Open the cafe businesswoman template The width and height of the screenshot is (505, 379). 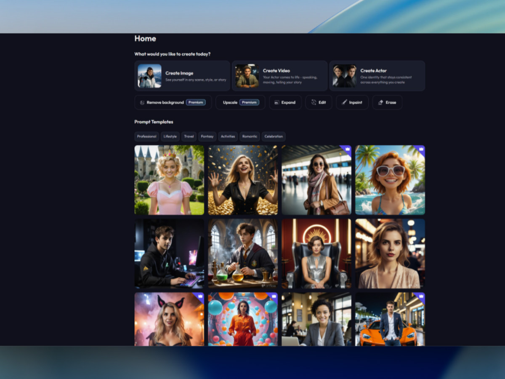[316, 319]
